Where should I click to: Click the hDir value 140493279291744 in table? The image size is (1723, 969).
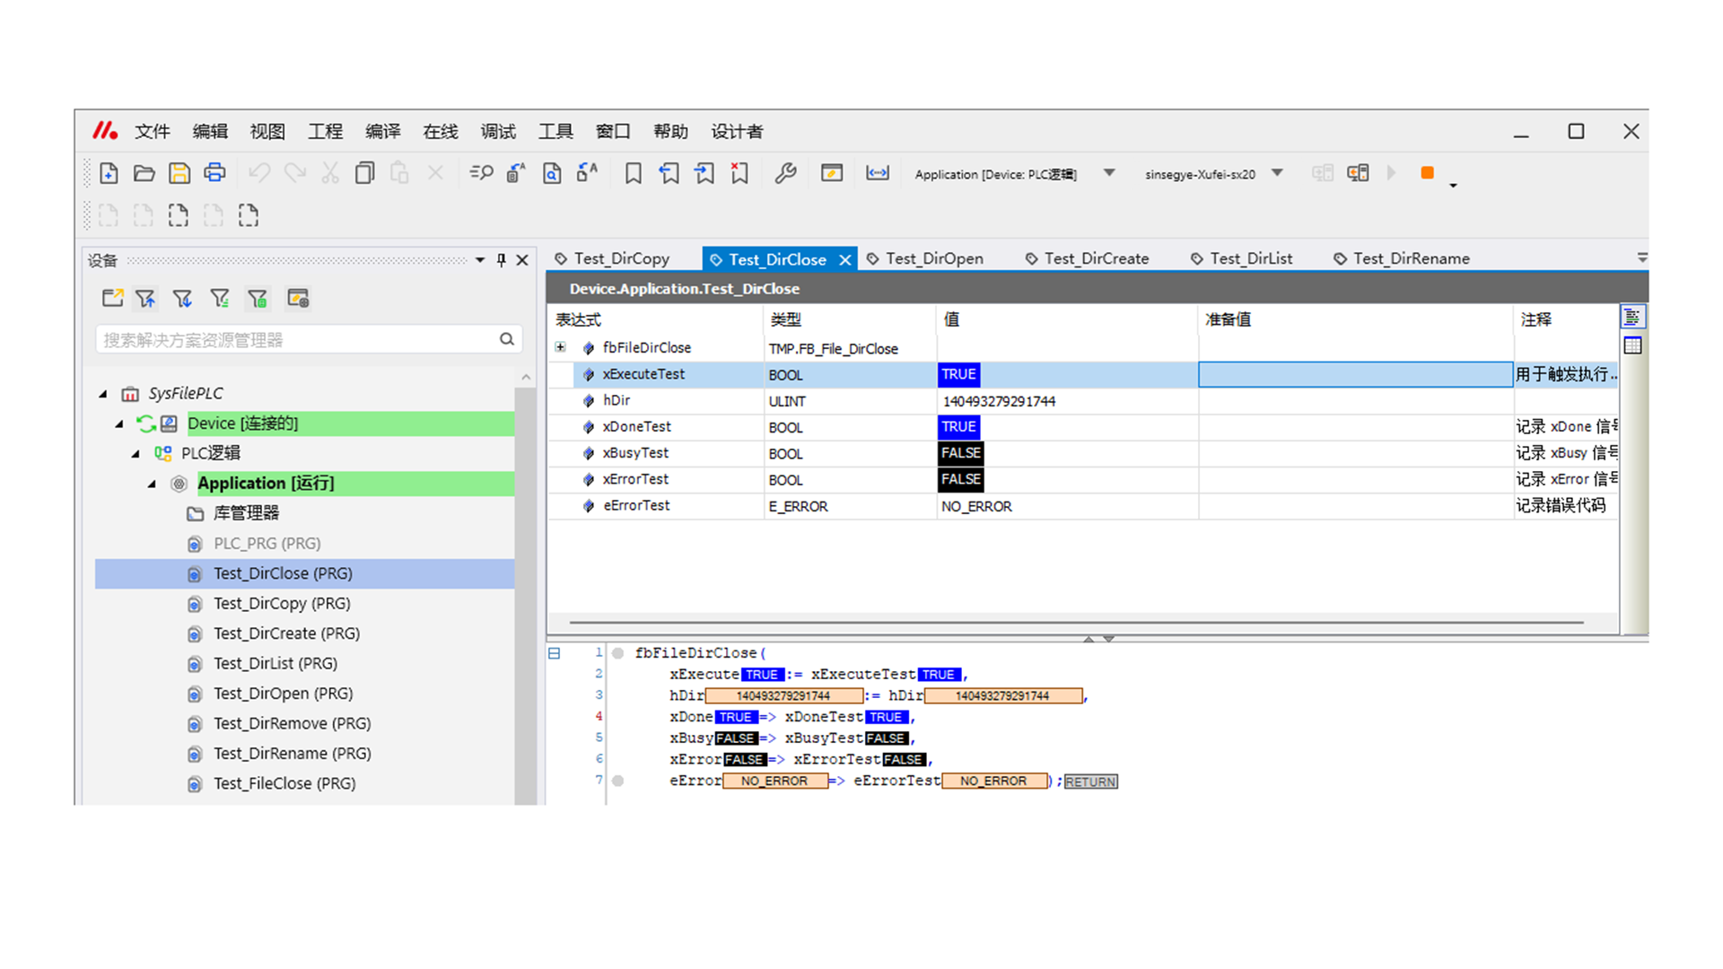(999, 401)
